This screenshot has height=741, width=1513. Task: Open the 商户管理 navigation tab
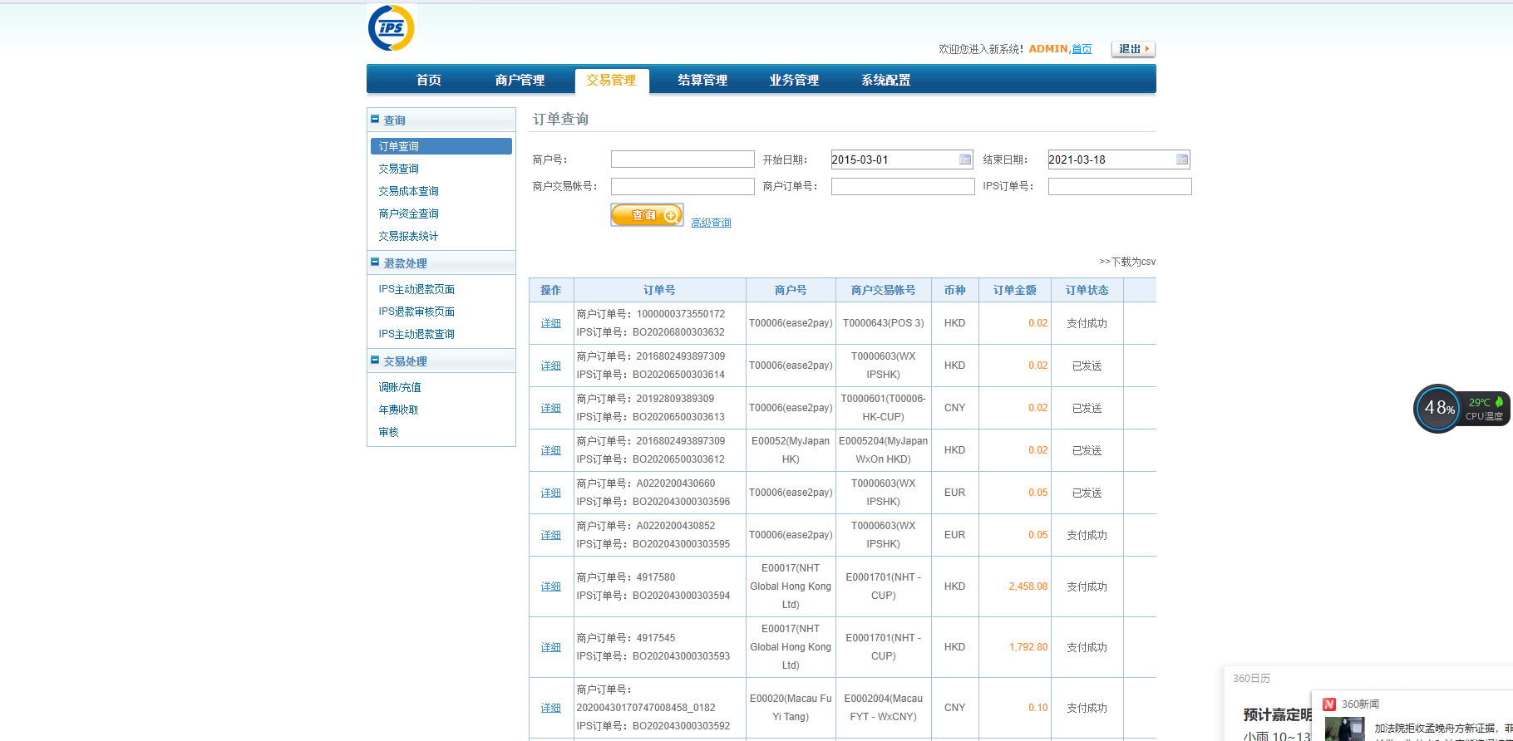click(x=520, y=80)
